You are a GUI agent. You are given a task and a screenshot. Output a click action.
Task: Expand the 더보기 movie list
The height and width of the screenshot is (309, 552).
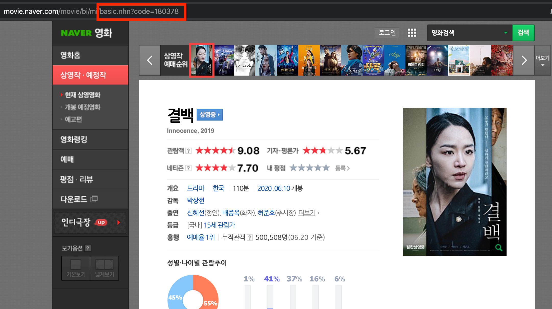tap(543, 60)
